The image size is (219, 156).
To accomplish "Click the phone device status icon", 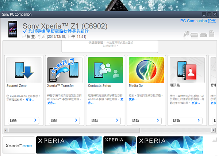I will click(194, 35).
